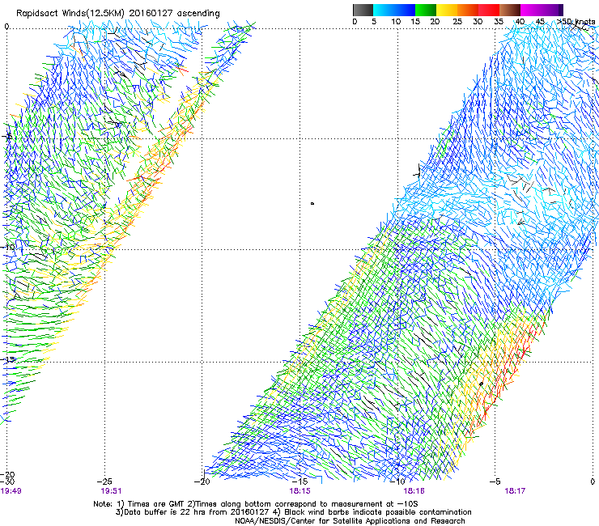Image resolution: width=599 pixels, height=526 pixels.
Task: Click the '>50 knots' legend label
Action: pyautogui.click(x=576, y=22)
